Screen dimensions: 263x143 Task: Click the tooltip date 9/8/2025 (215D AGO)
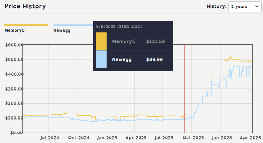[119, 26]
